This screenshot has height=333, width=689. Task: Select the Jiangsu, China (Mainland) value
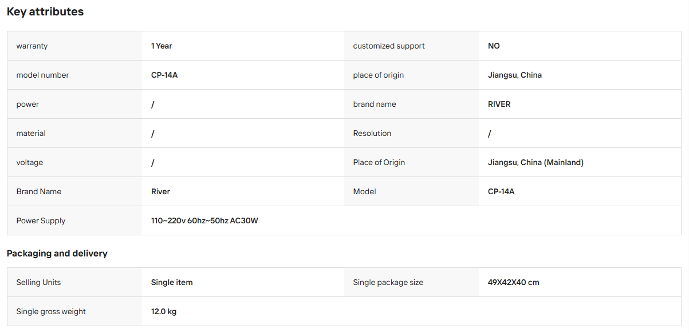536,162
